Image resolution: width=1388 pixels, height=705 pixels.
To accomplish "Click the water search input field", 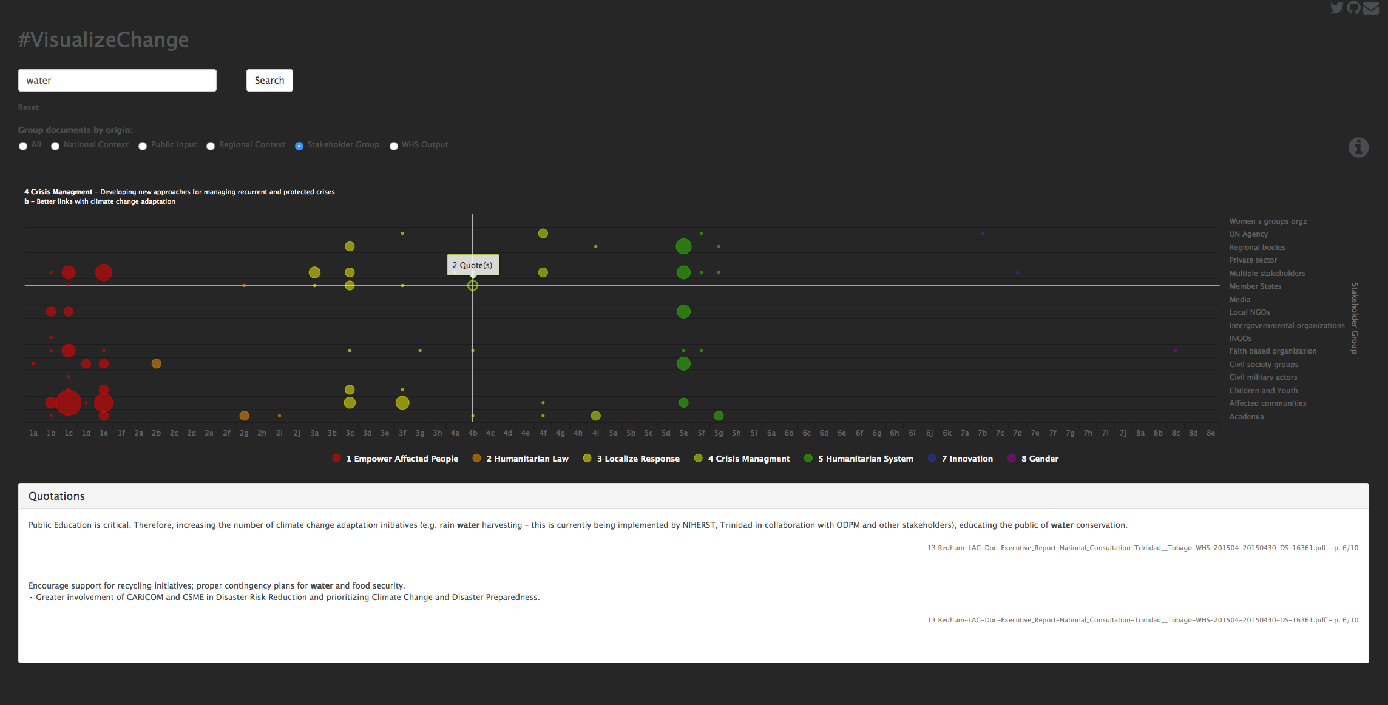I will (x=117, y=80).
